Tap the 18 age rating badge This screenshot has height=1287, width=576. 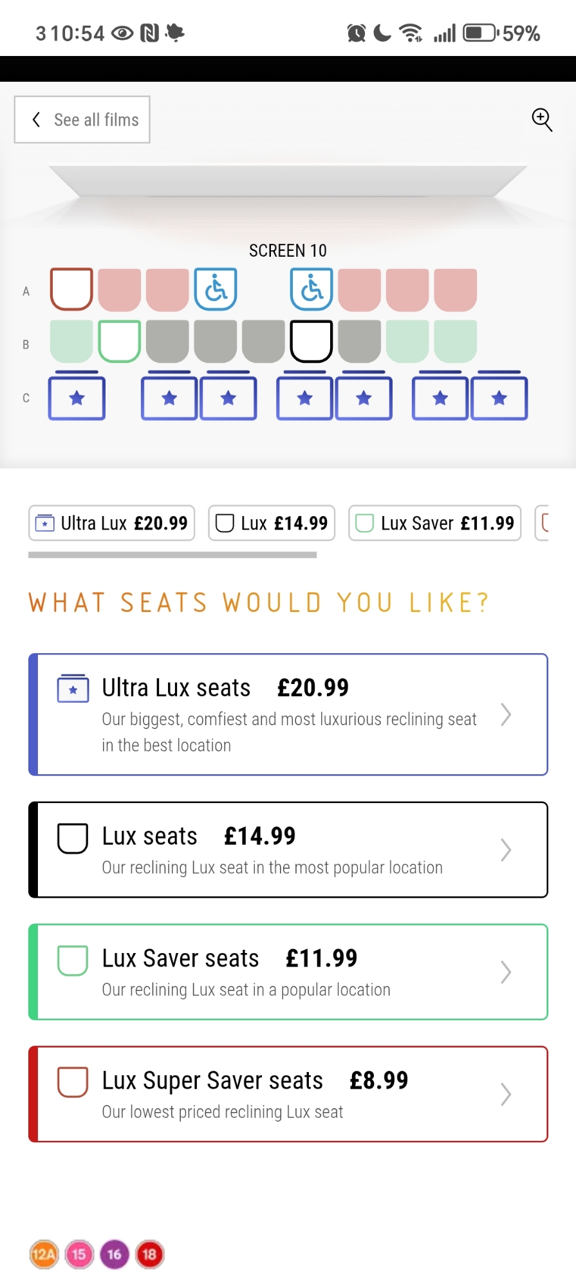click(x=149, y=1254)
